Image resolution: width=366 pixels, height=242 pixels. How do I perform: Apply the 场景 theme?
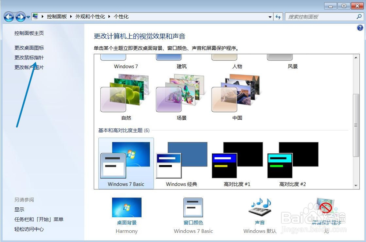(182, 97)
